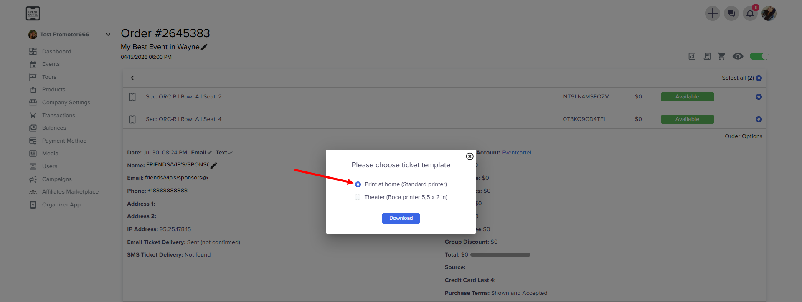Open Dashboard in sidebar
The width and height of the screenshot is (802, 302).
point(56,52)
